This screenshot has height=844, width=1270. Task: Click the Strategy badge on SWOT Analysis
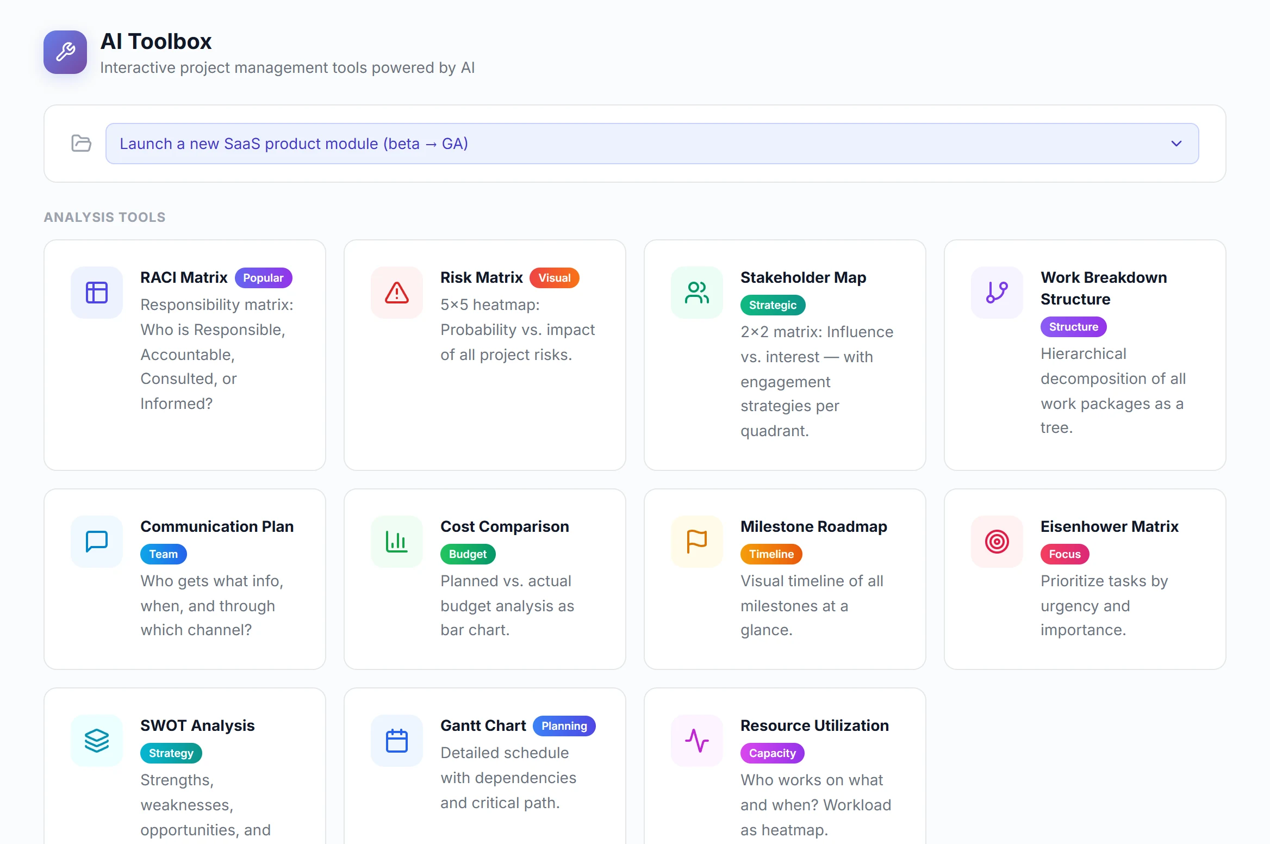click(171, 753)
